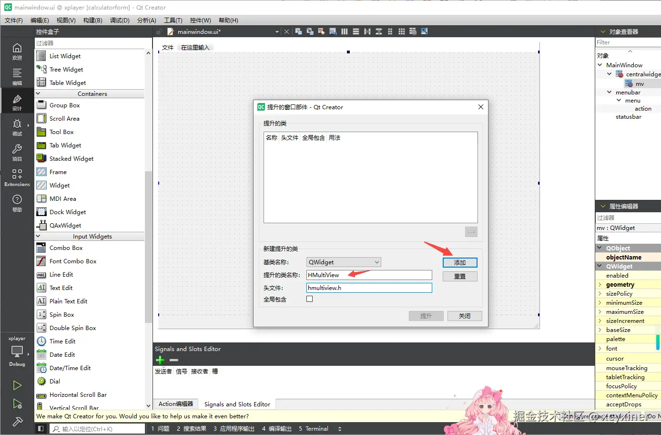Open Extensions mode in sidebar
Image resolution: width=661 pixels, height=435 pixels.
[x=17, y=177]
